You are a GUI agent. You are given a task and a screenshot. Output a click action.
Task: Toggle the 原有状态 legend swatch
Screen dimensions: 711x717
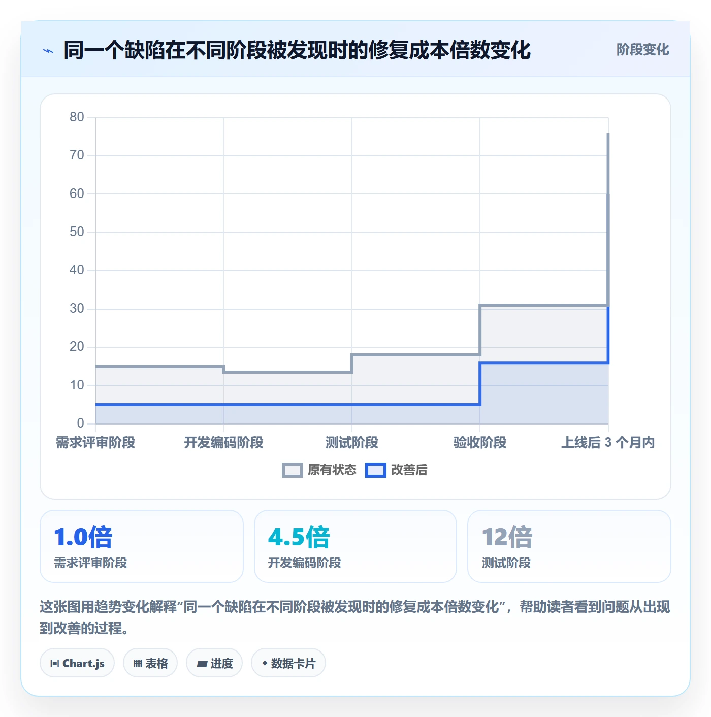click(293, 470)
